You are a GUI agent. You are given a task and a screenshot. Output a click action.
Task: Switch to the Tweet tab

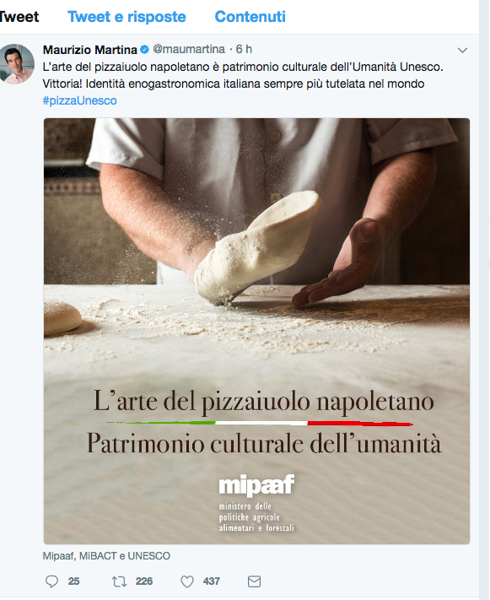pyautogui.click(x=19, y=16)
